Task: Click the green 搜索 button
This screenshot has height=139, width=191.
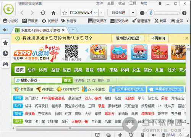Action: click(67, 80)
